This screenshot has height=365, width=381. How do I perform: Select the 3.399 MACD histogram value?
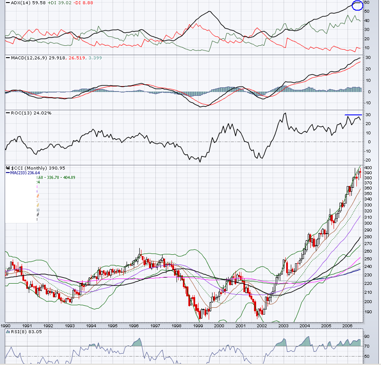95,58
